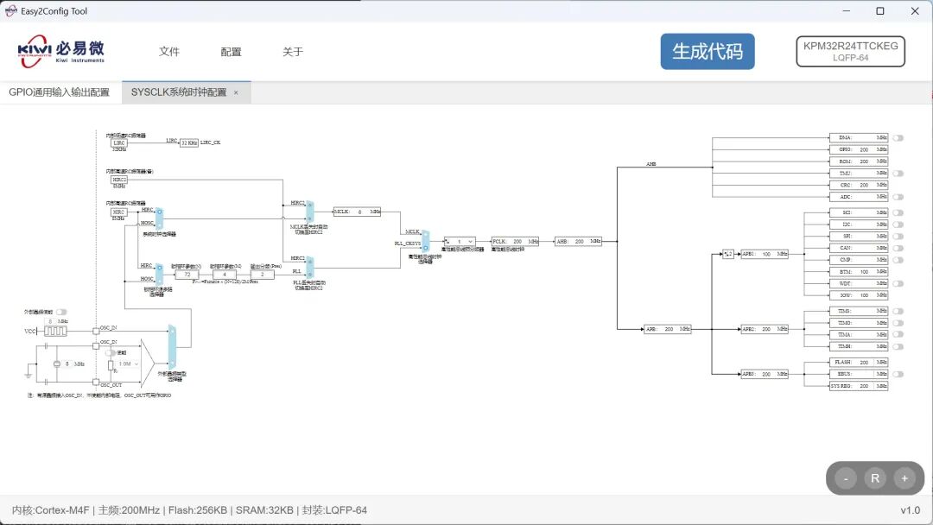This screenshot has width=933, height=525.
Task: Enable the CAN clock toggle
Action: click(898, 248)
